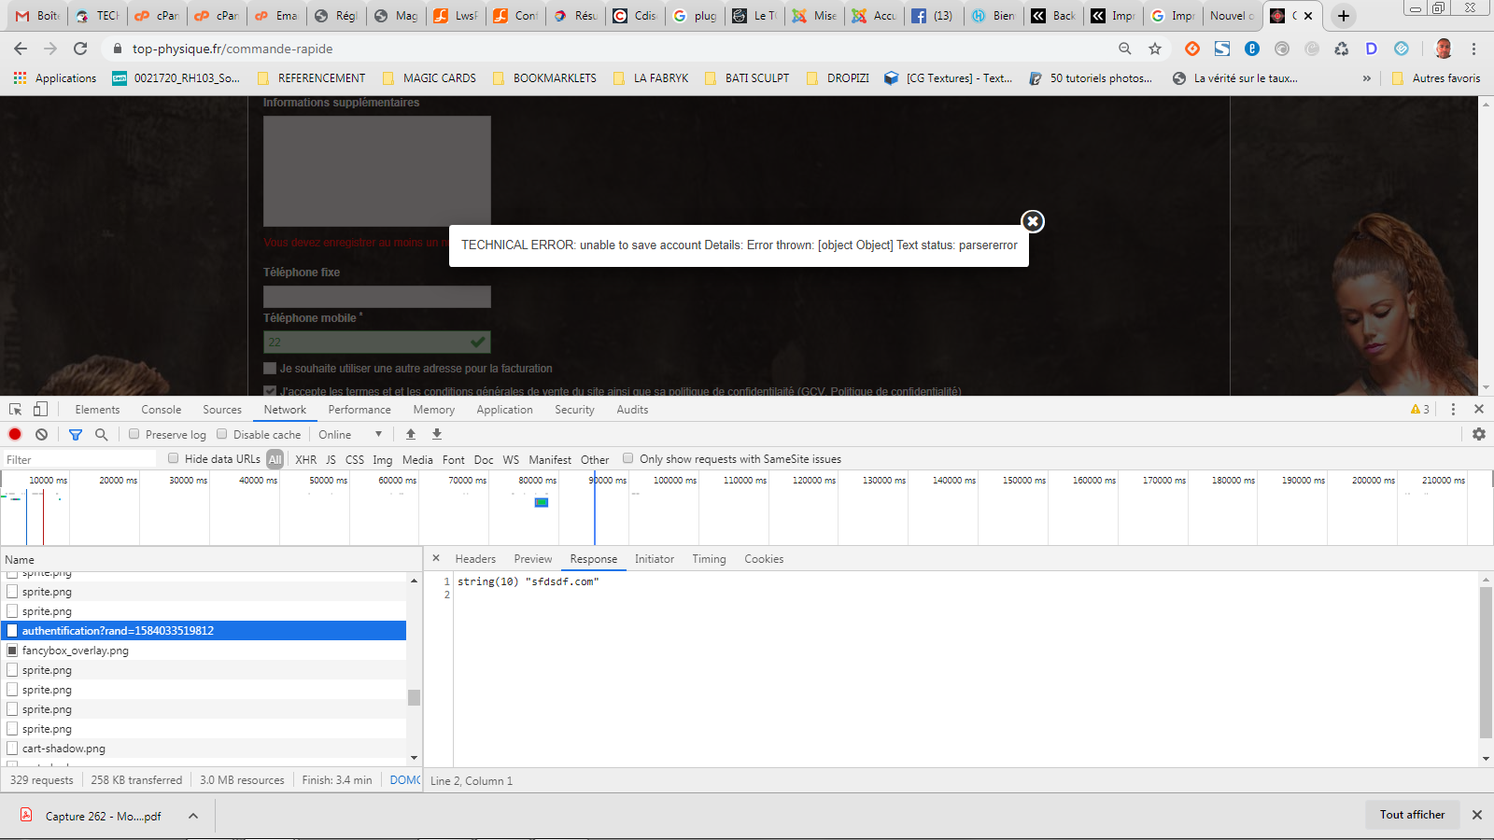
Task: Open the Headers tab of the request
Action: tap(475, 559)
